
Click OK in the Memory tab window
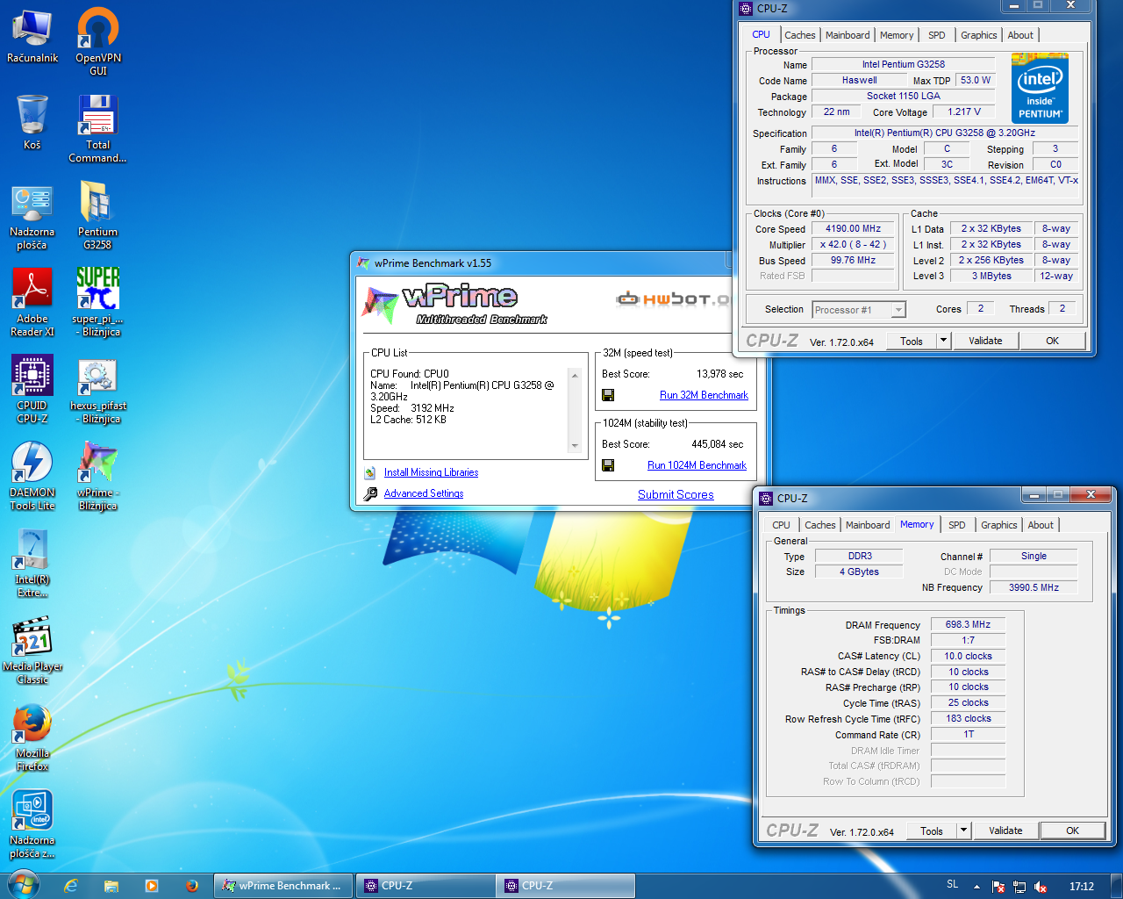(x=1072, y=831)
